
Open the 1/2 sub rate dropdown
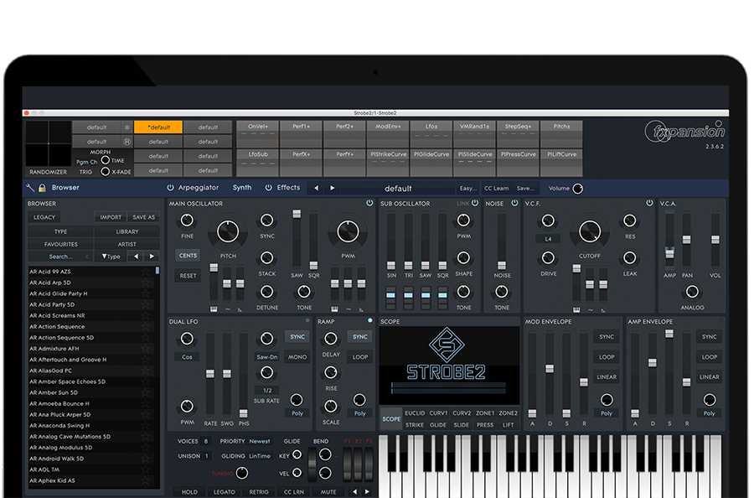267,390
